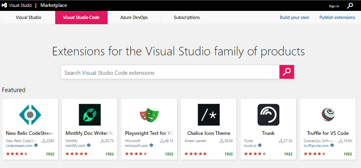The height and width of the screenshot is (168, 361).
Task: Open the Build your own link
Action: (x=294, y=17)
